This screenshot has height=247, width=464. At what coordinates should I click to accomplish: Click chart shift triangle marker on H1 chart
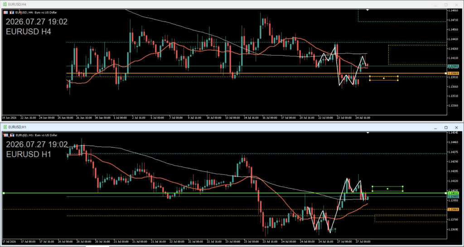pyautogui.click(x=367, y=133)
